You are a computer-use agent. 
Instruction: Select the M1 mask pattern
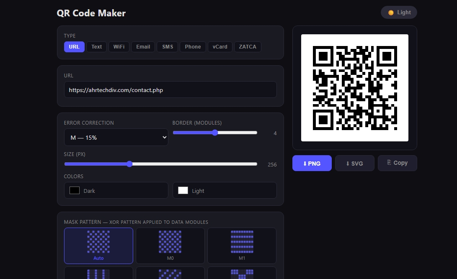click(242, 246)
